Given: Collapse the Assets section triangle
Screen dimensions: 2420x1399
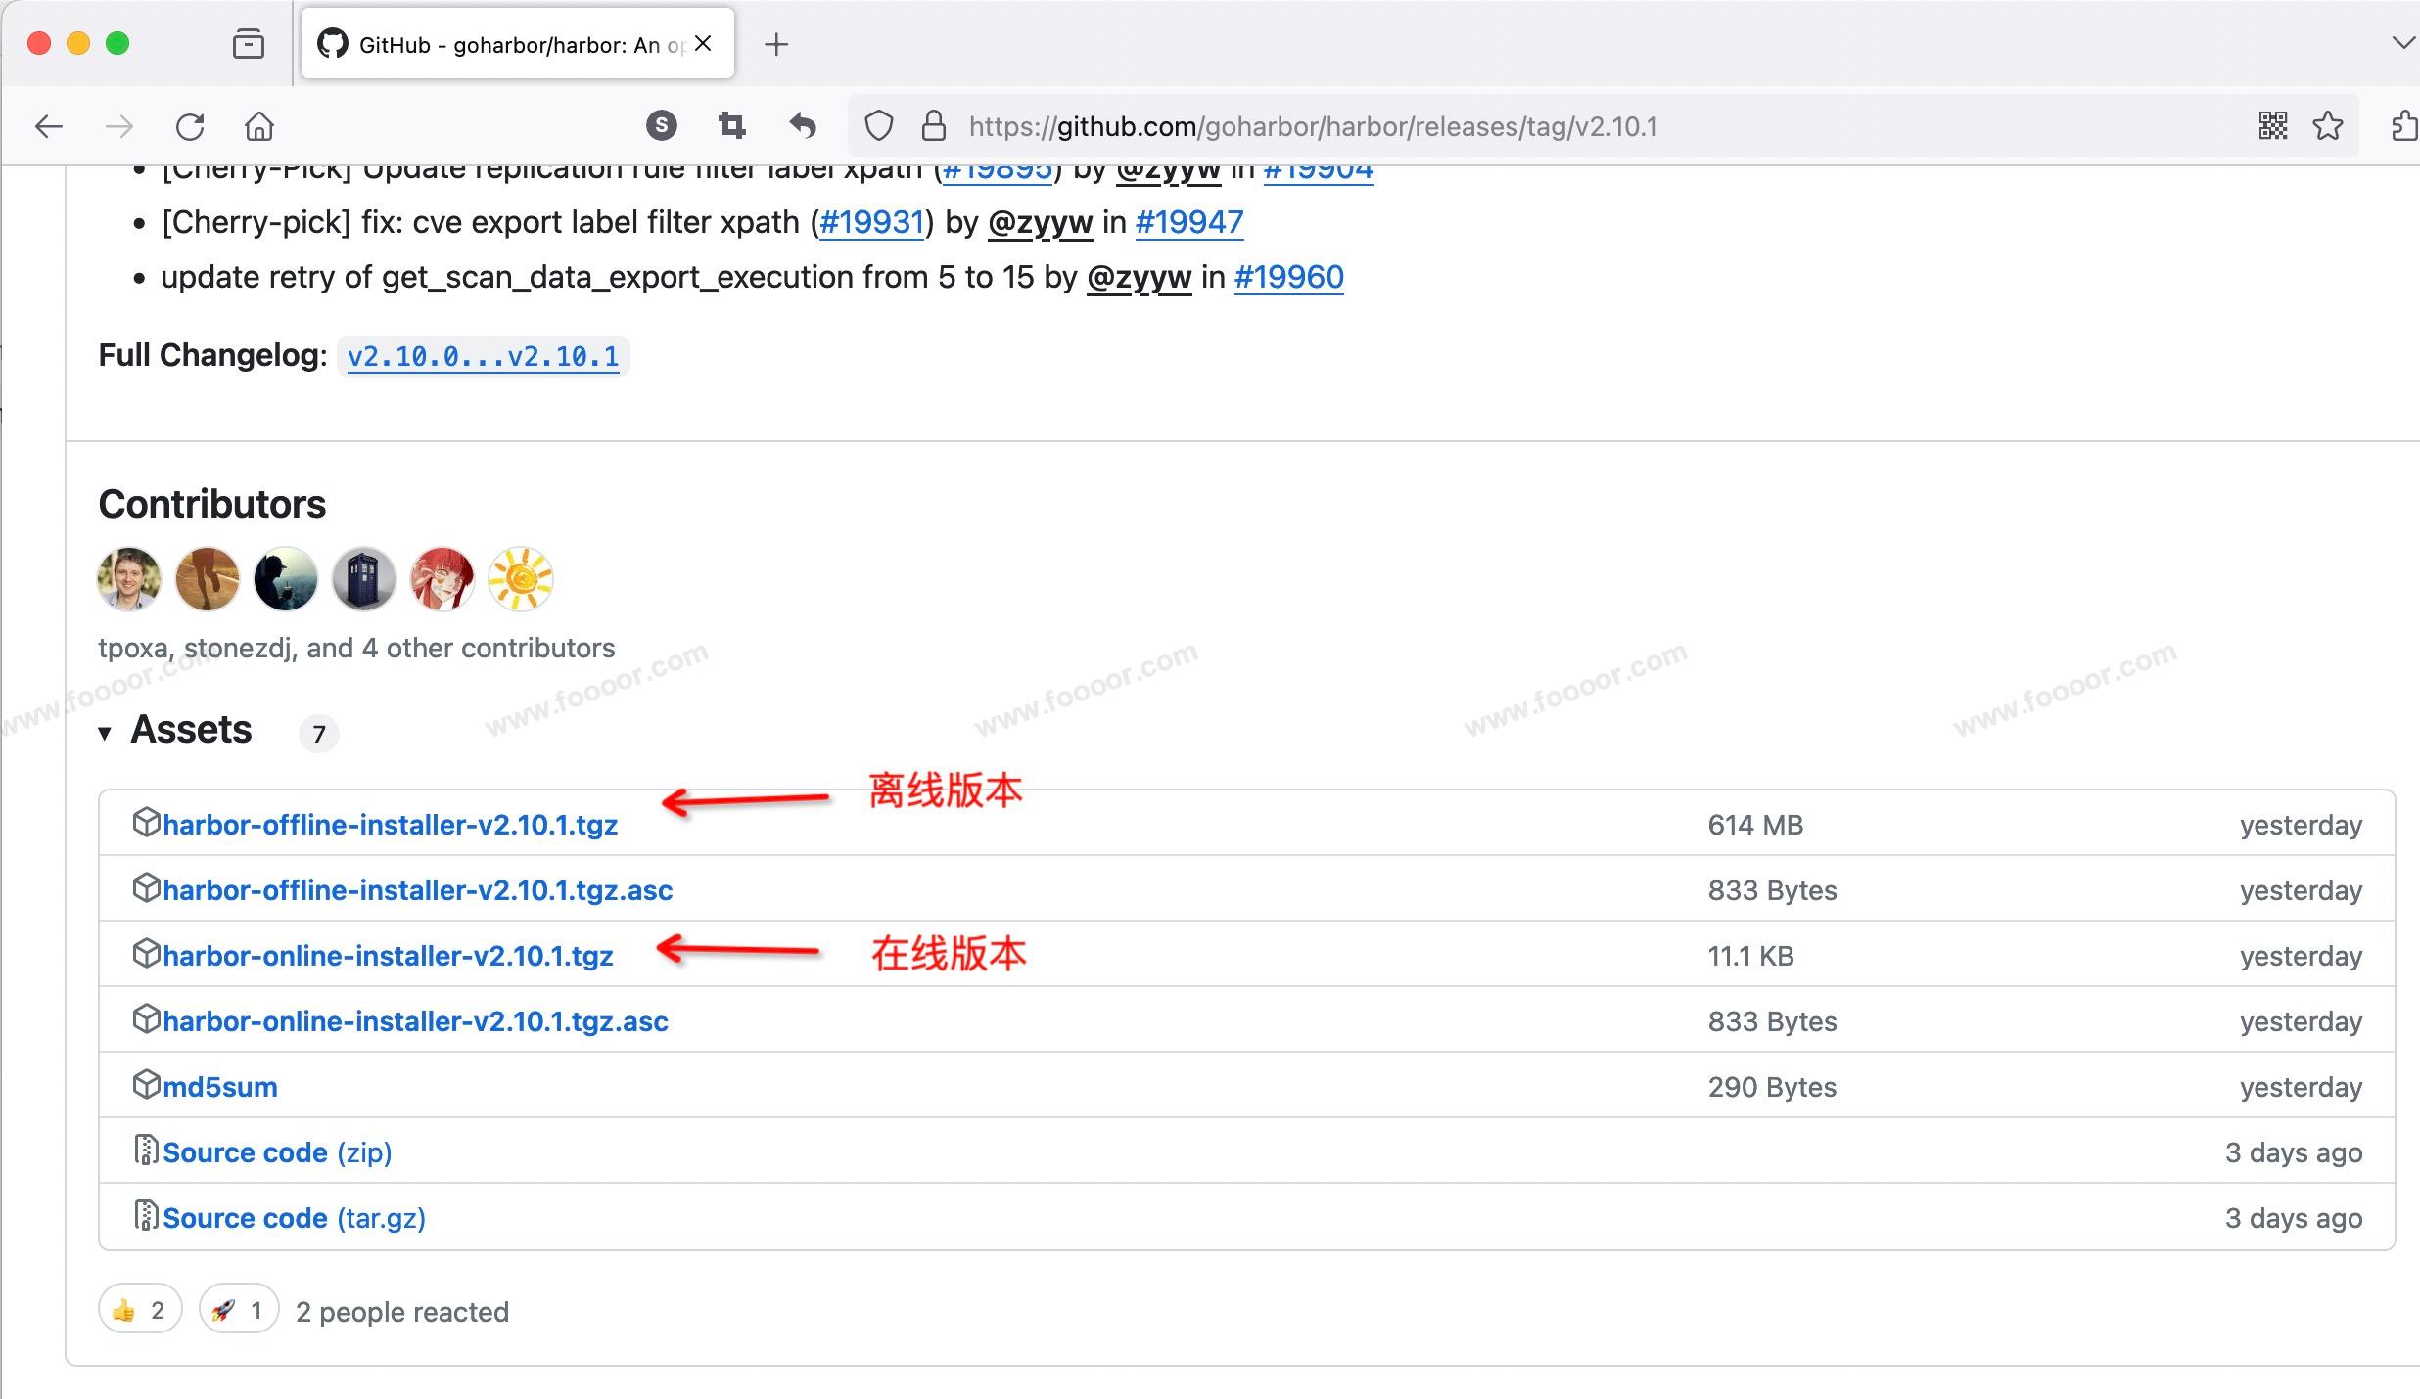Looking at the screenshot, I should point(105,733).
